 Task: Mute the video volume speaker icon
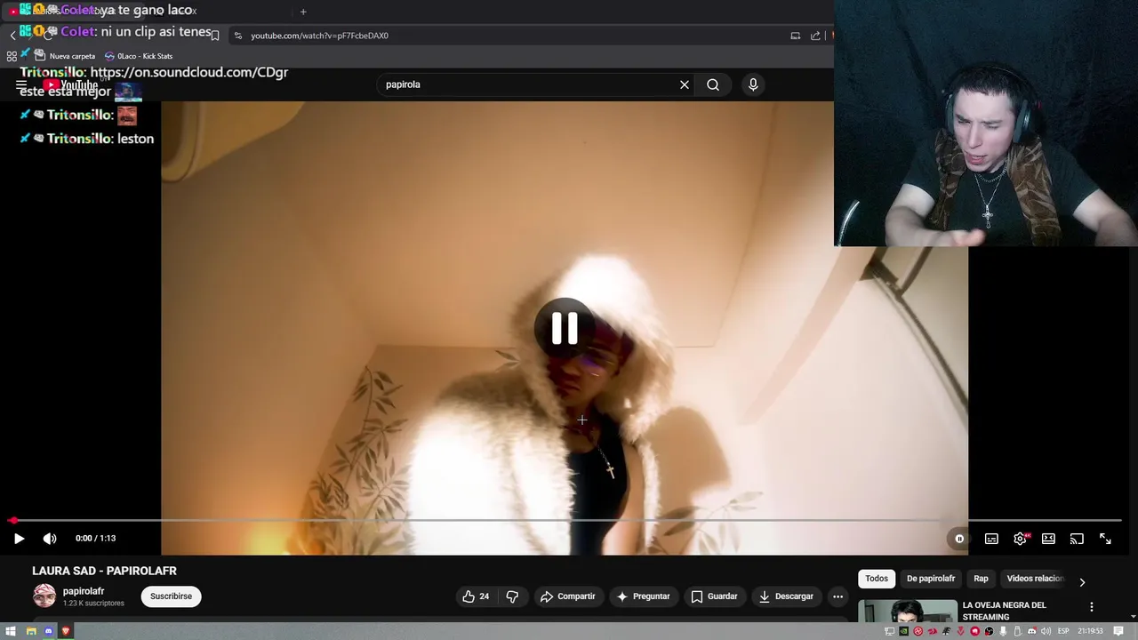coord(50,538)
